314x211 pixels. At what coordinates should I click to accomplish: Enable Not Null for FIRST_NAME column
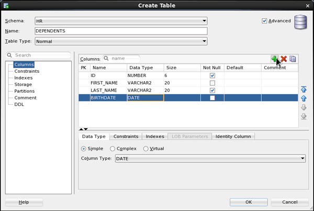(x=212, y=83)
